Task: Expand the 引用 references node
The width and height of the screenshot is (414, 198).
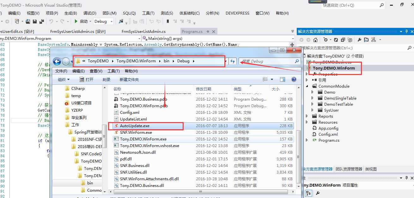Action: tap(307, 80)
